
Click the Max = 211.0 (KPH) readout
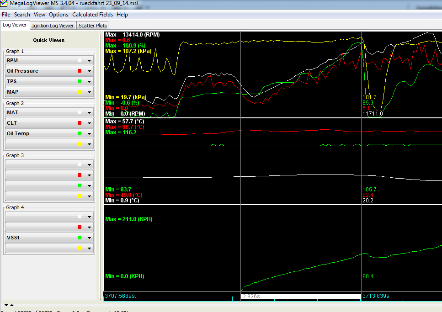tap(129, 219)
